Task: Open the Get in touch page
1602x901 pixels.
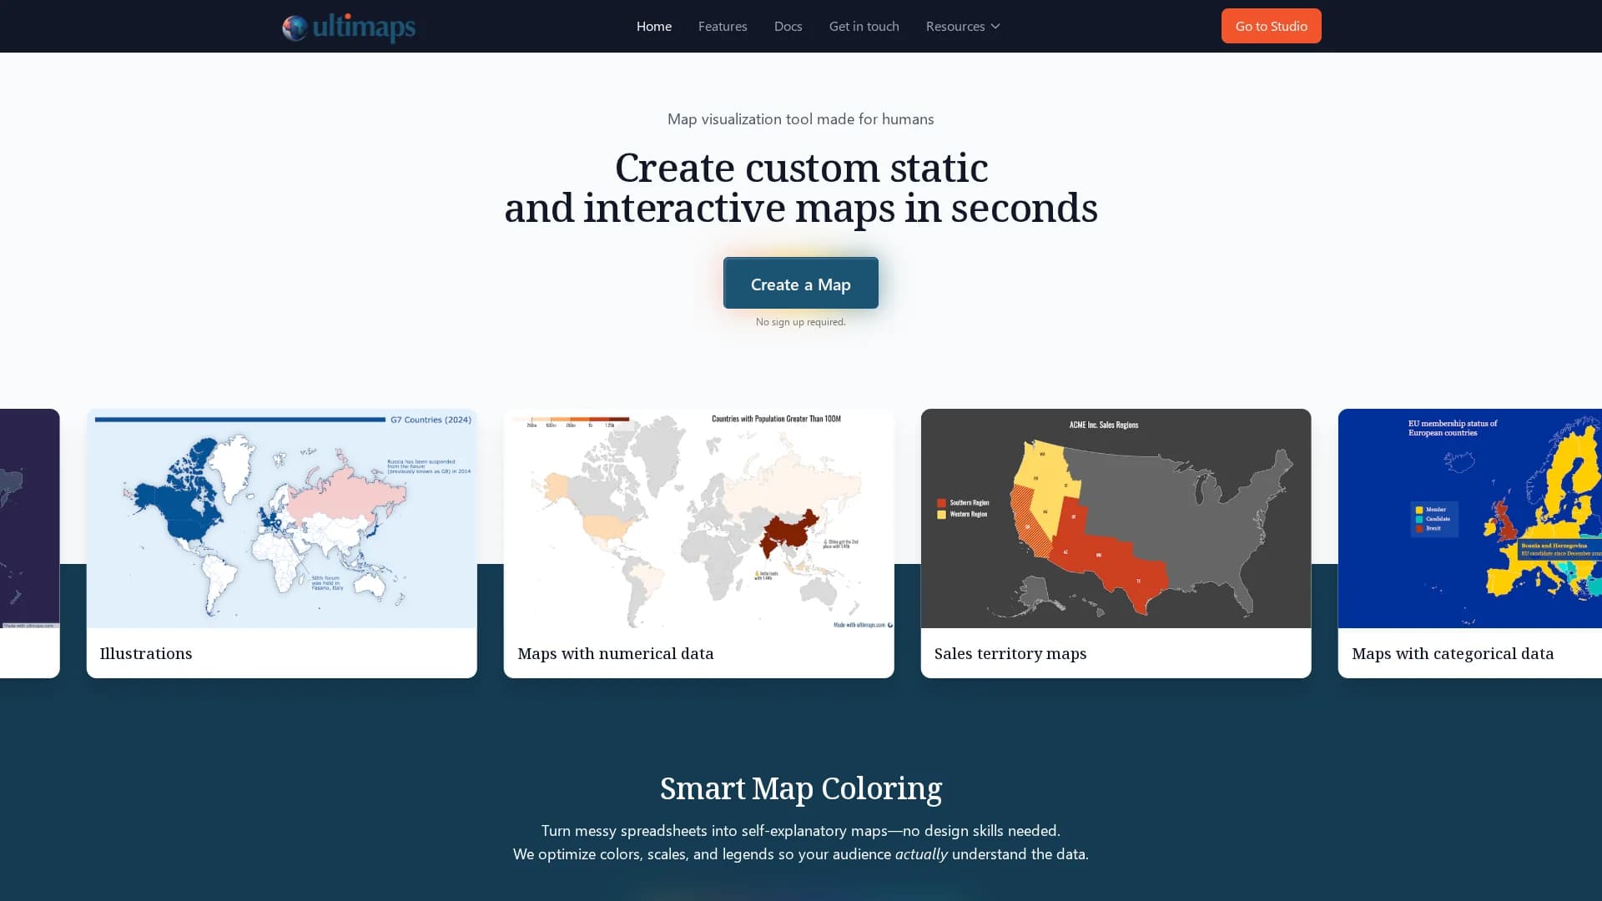Action: [x=864, y=26]
